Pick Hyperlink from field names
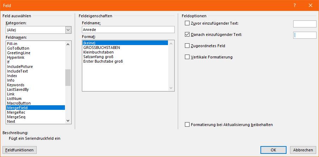 pyautogui.click(x=16, y=57)
